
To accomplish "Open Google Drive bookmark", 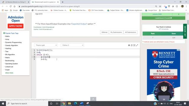I will click(x=151, y=10).
